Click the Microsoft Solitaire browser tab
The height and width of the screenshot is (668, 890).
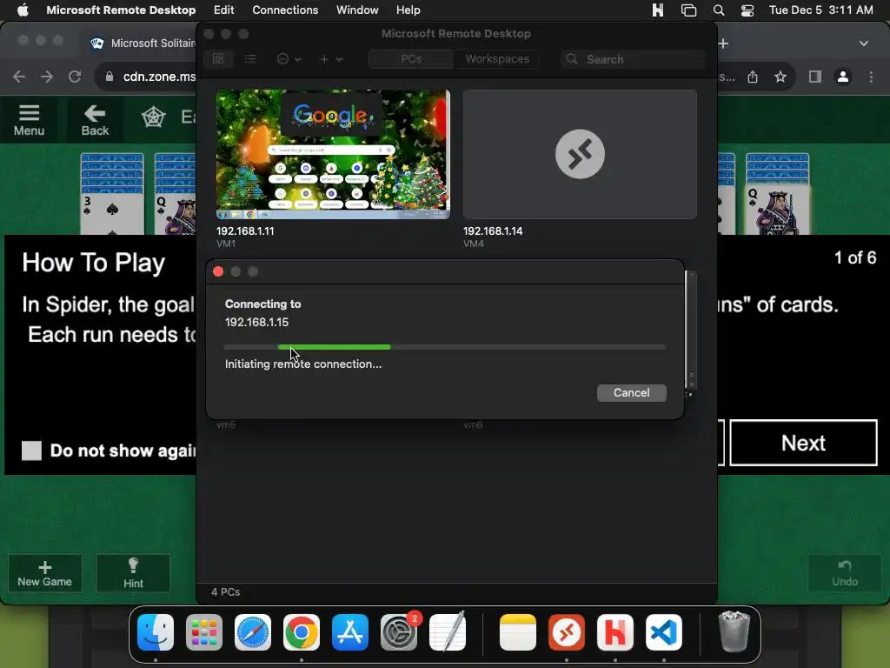pos(142,43)
